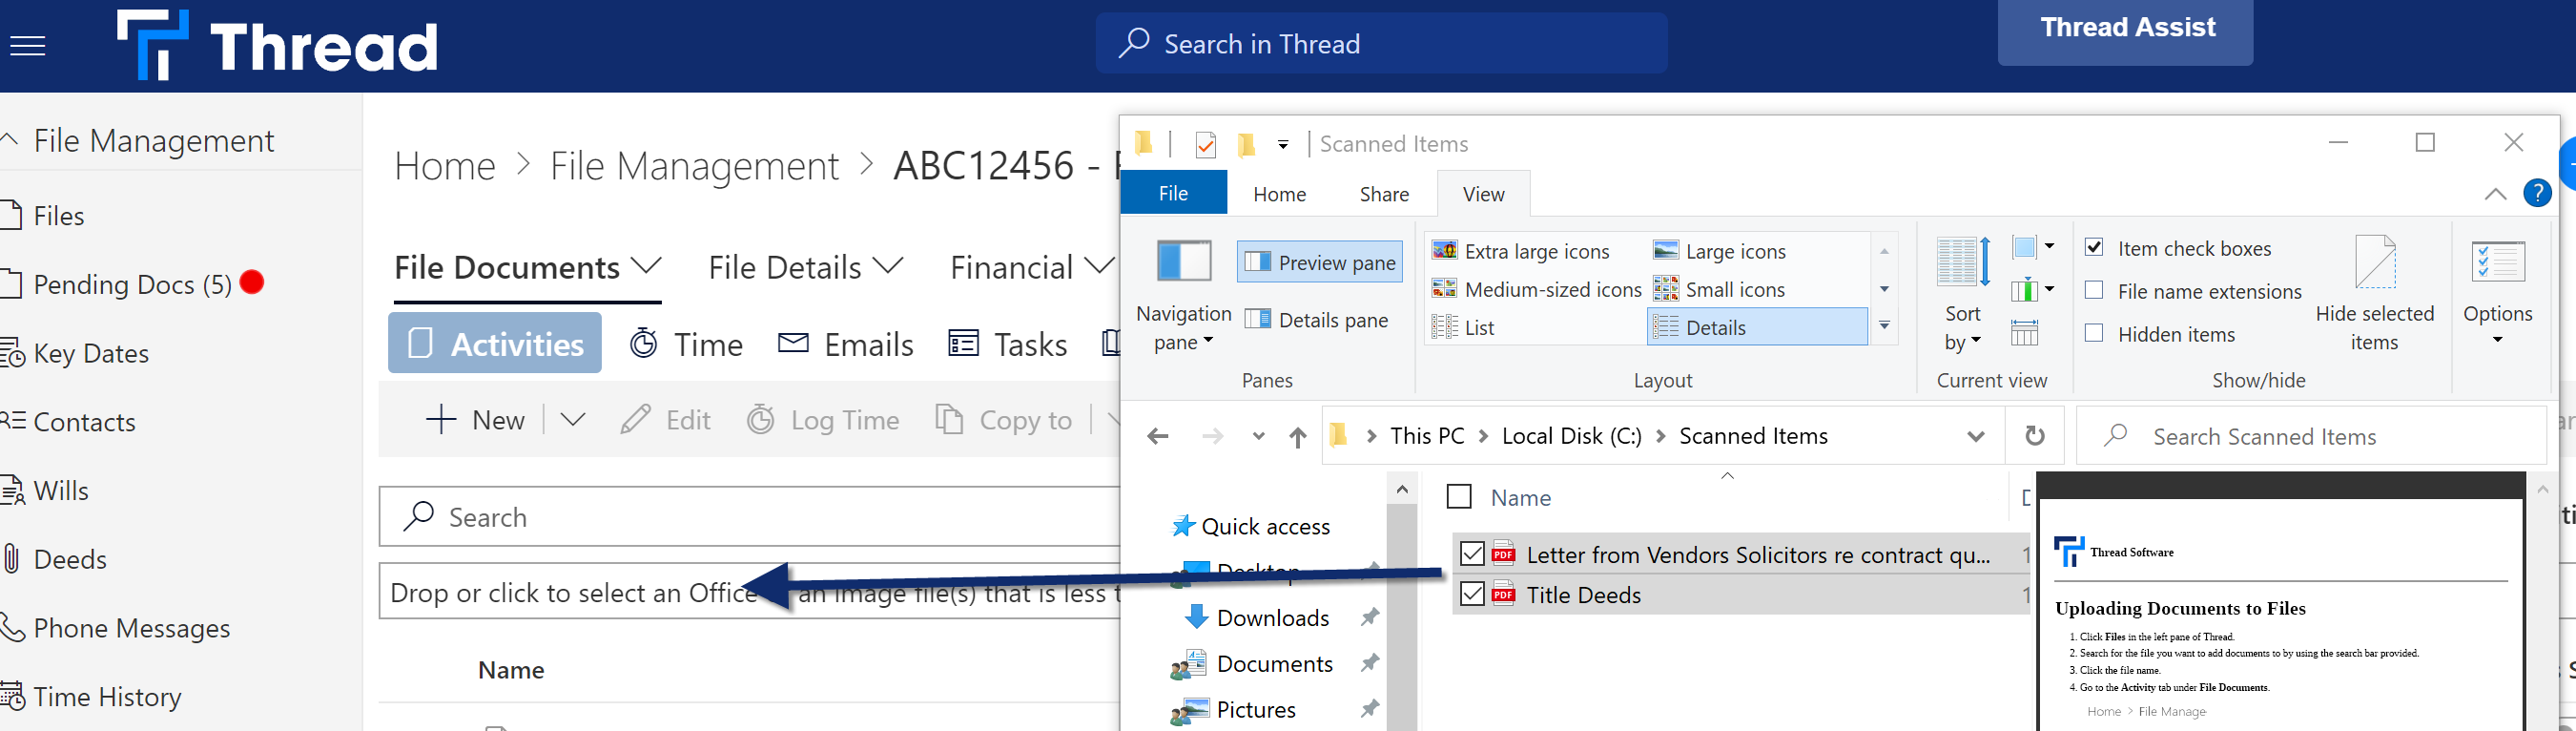Choose Large icons layout
The height and width of the screenshot is (731, 2576).
click(1719, 251)
